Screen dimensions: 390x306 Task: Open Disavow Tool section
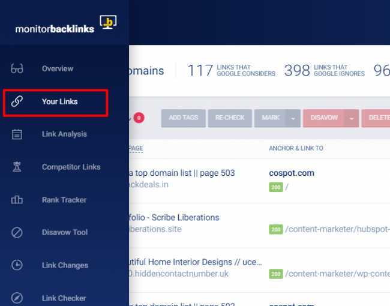coord(65,232)
